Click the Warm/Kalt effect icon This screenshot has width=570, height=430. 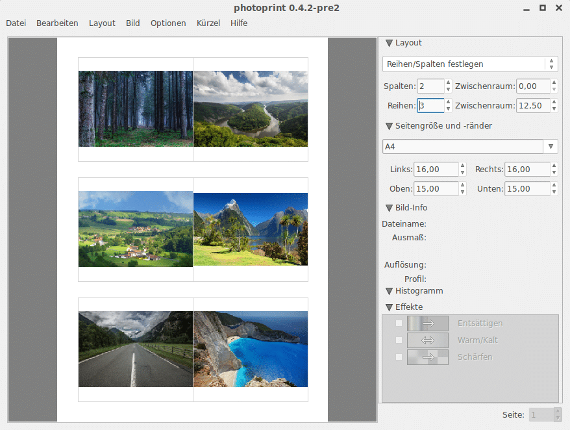[427, 340]
